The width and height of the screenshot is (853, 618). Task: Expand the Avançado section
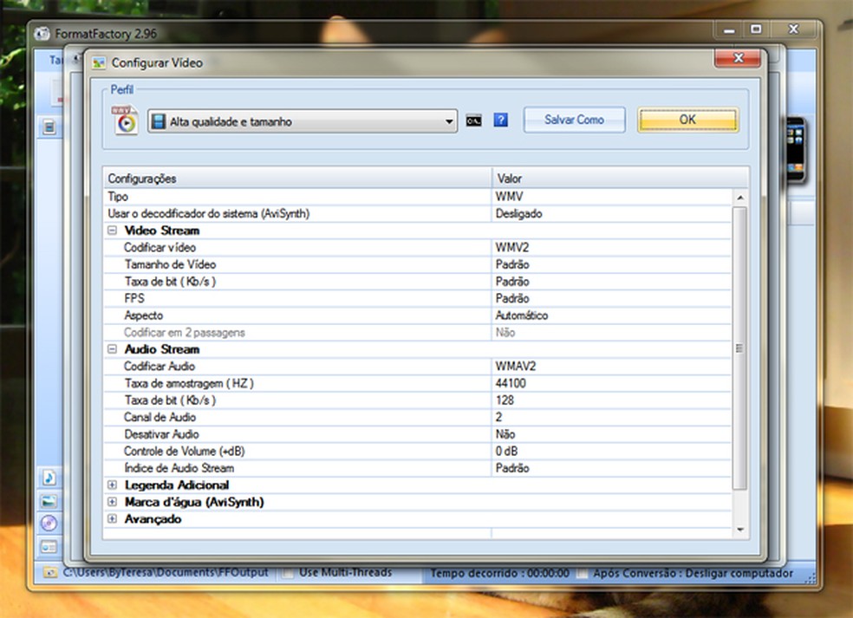[112, 518]
